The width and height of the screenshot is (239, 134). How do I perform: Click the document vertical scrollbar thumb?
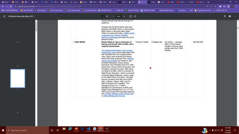point(238,28)
